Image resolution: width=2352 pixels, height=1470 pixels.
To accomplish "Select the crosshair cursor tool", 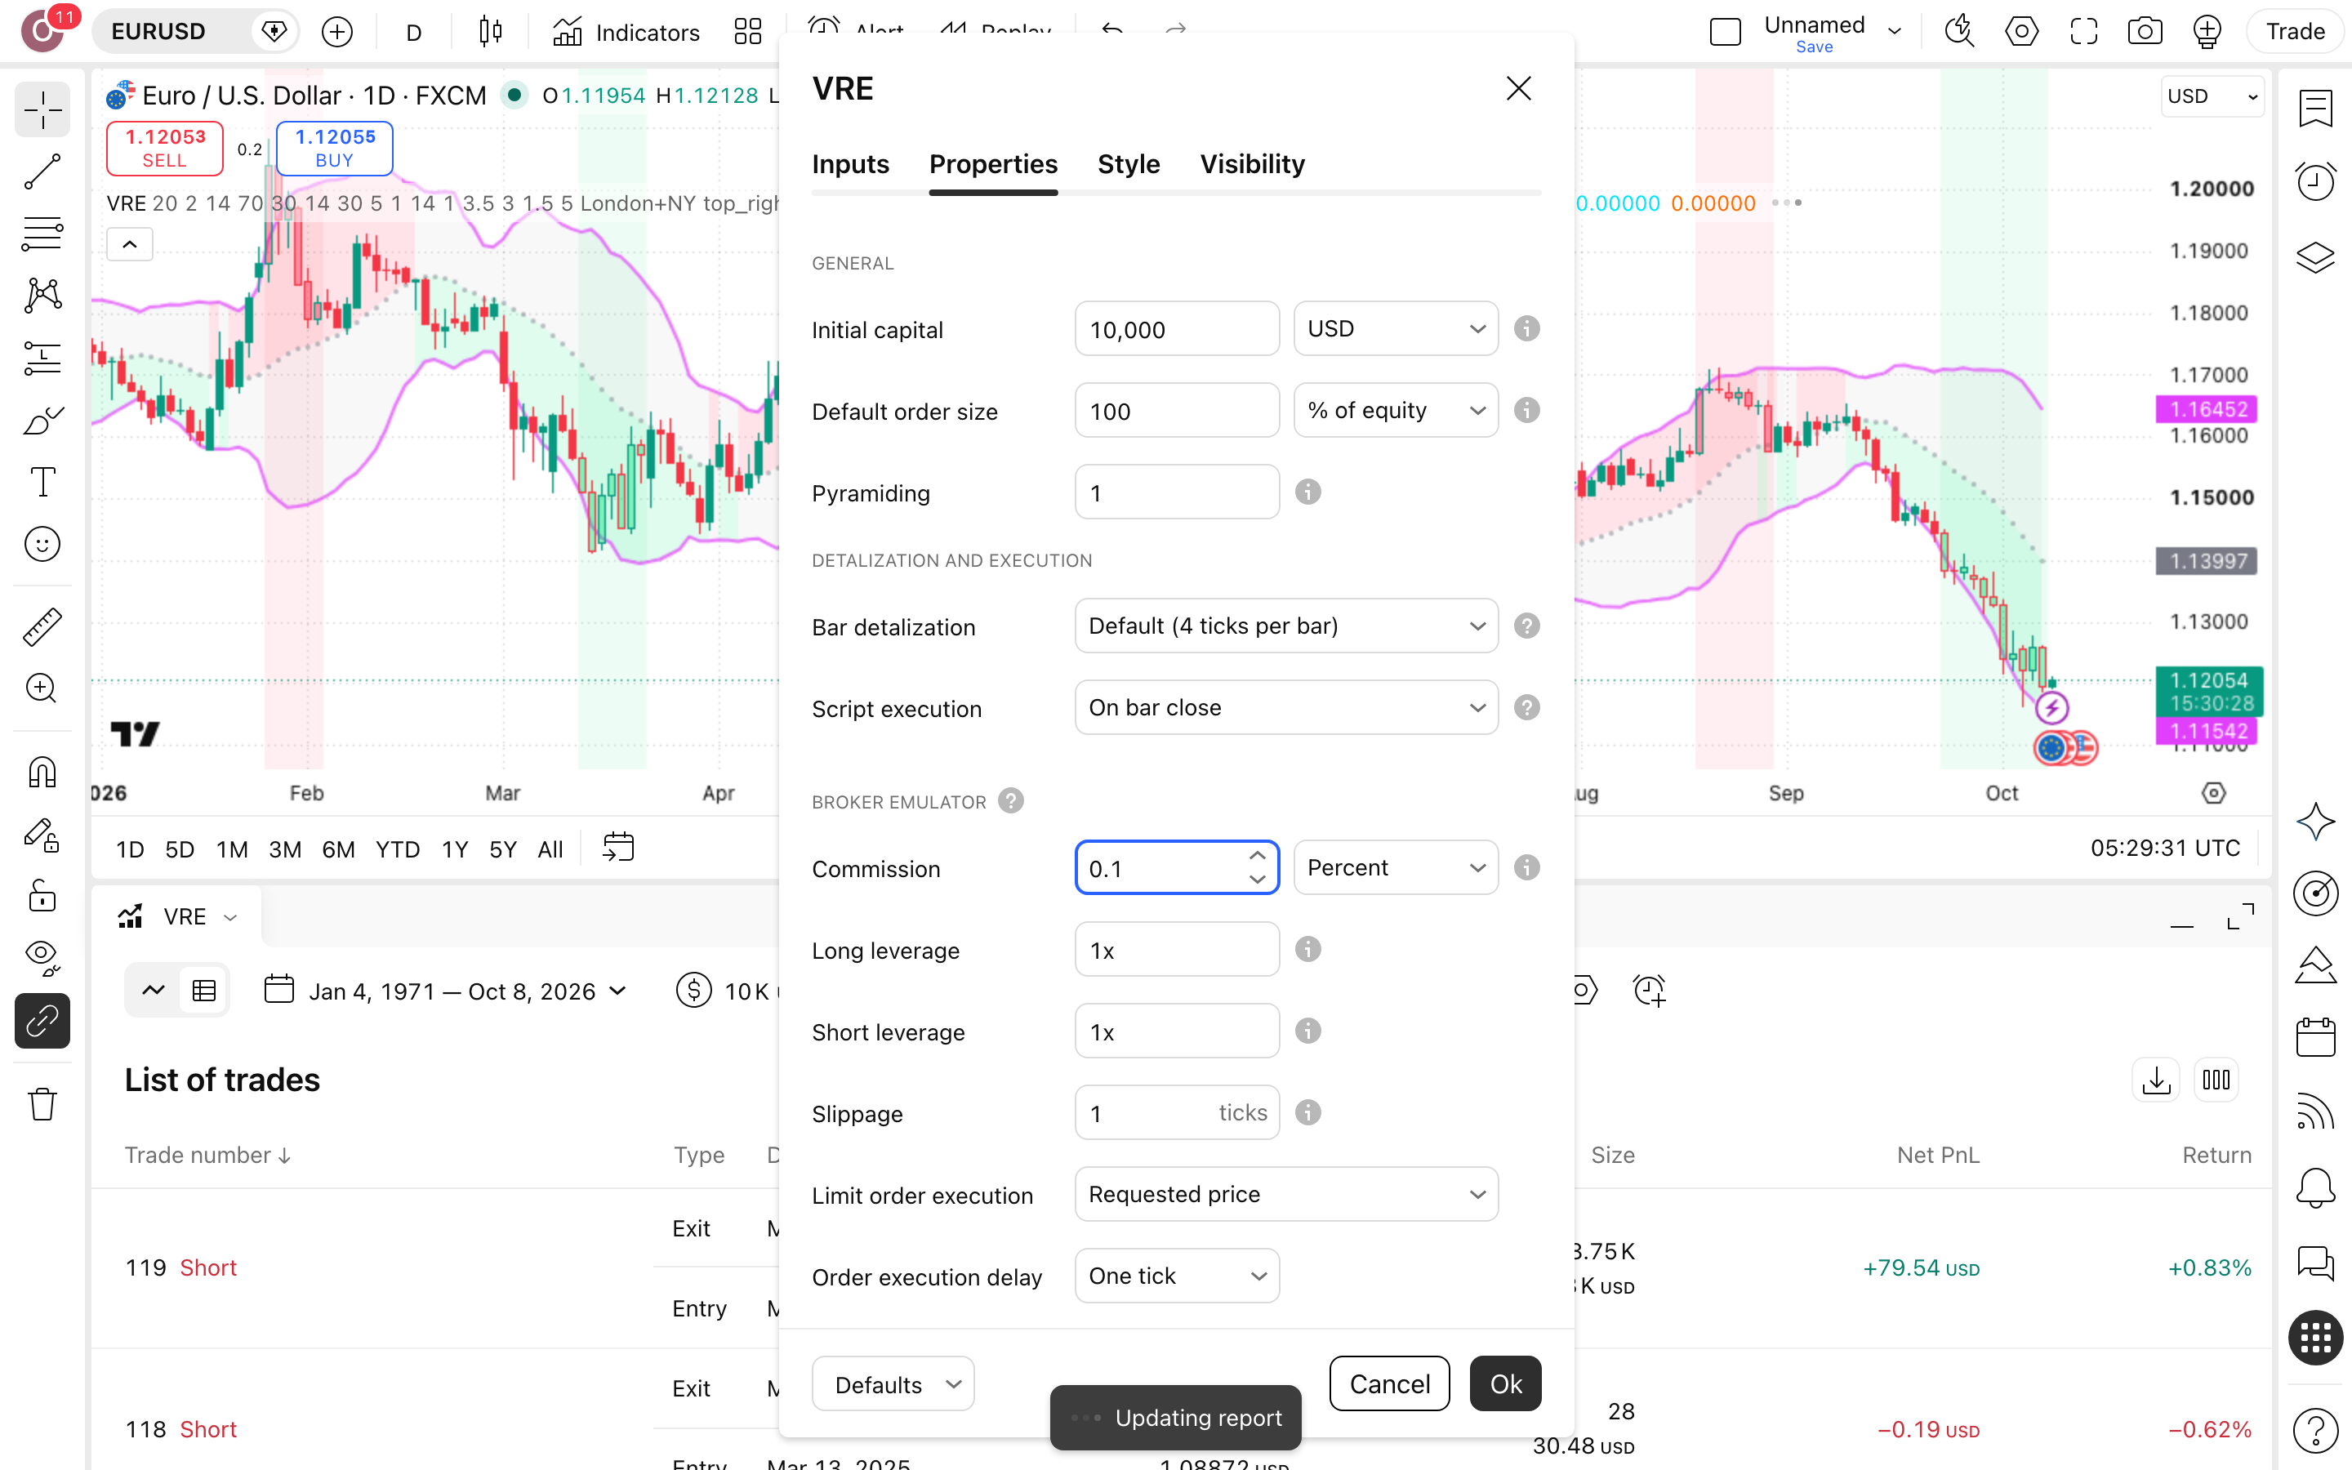I will (42, 111).
